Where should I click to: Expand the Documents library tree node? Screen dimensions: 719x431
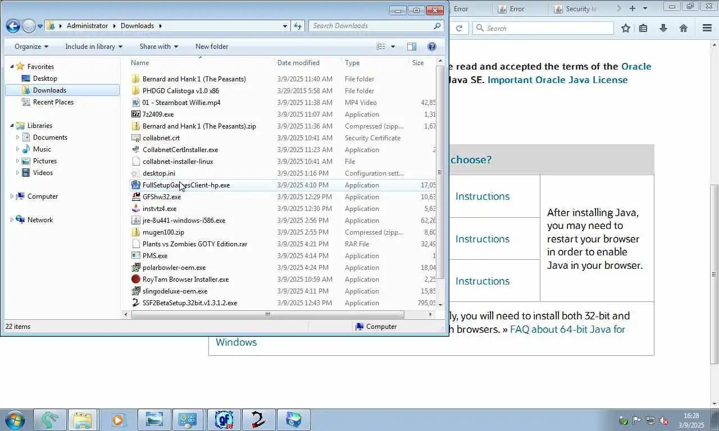click(x=18, y=137)
